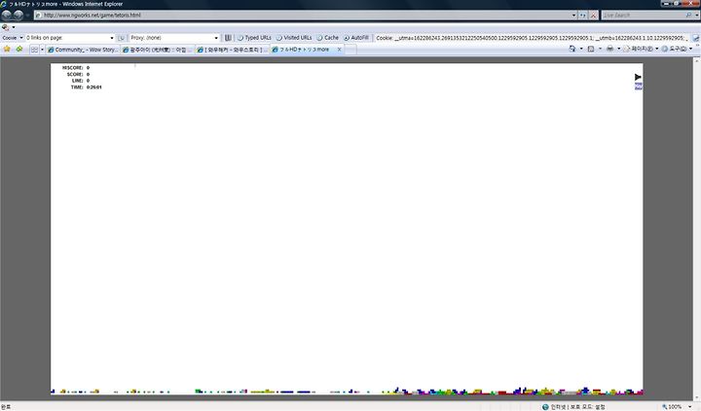This screenshot has width=701, height=411.
Task: Switch to the third bracketed Korean tab
Action: [x=232, y=50]
